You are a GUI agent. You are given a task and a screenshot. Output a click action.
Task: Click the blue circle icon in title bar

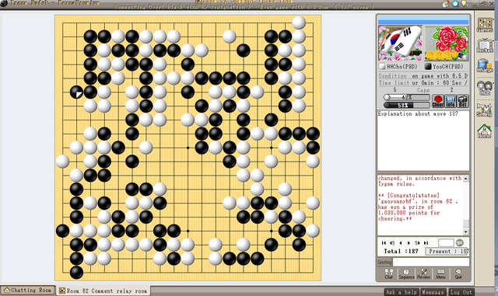[455, 3]
